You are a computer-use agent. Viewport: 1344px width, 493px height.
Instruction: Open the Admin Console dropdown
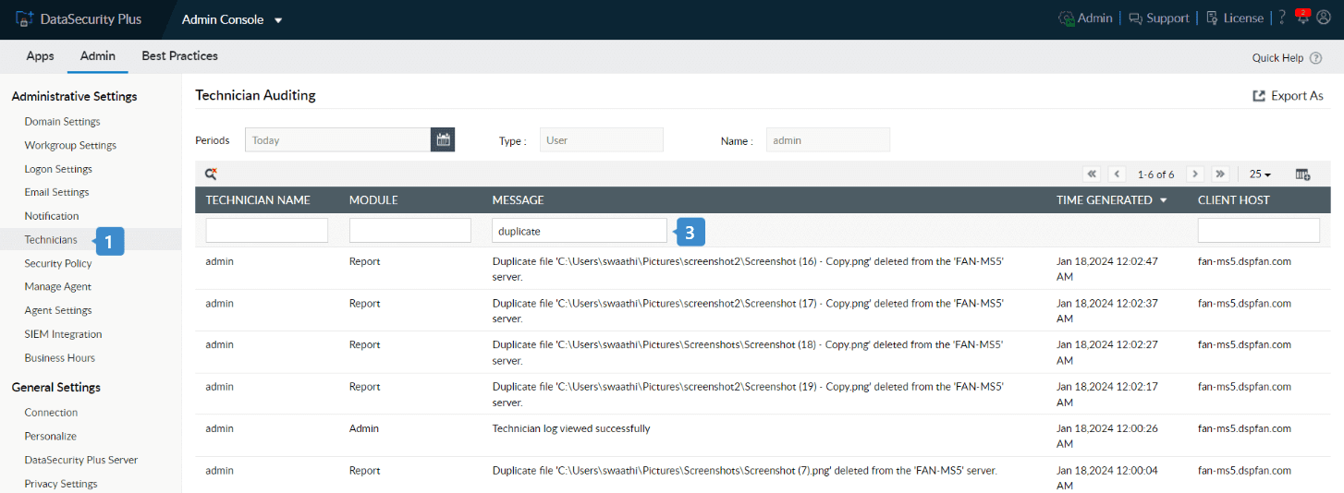[x=232, y=19]
